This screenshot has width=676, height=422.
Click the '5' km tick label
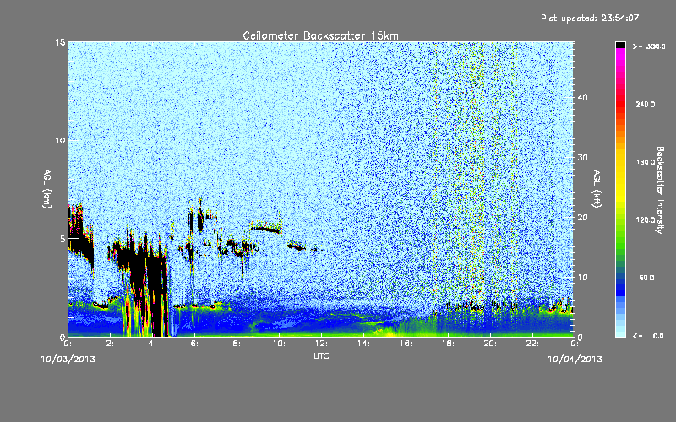[x=63, y=239]
